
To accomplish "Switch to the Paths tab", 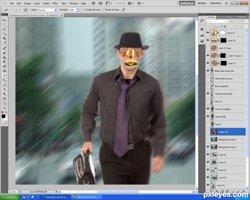I will pos(234,17).
